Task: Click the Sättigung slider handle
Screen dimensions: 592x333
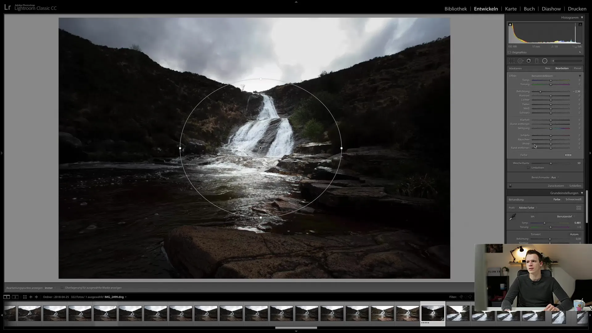Action: [x=551, y=128]
